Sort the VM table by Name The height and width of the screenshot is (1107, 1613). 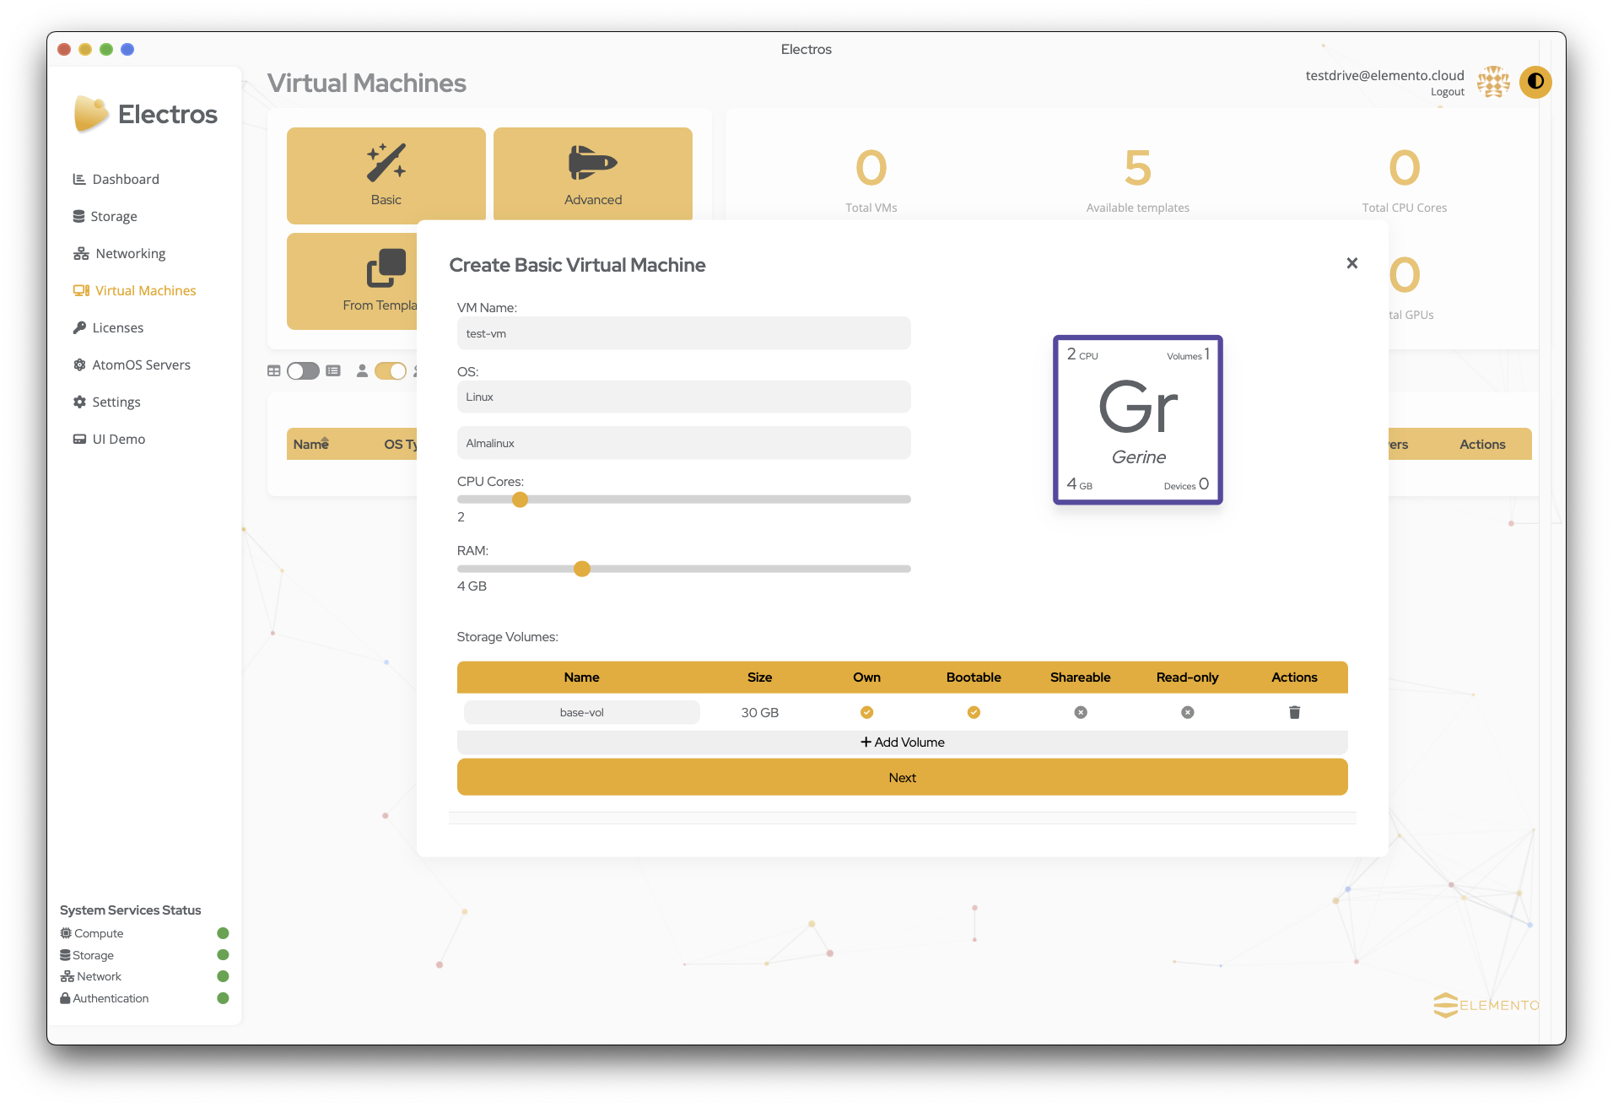pos(310,444)
